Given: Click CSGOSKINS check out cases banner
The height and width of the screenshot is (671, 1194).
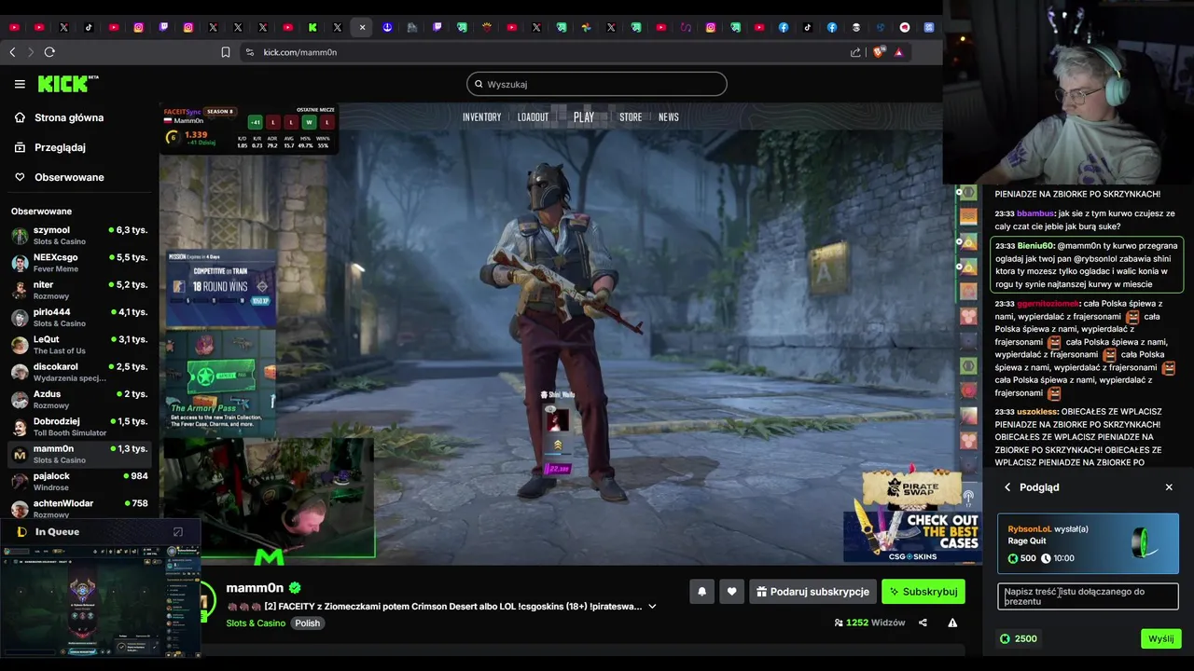Looking at the screenshot, I should click(911, 536).
